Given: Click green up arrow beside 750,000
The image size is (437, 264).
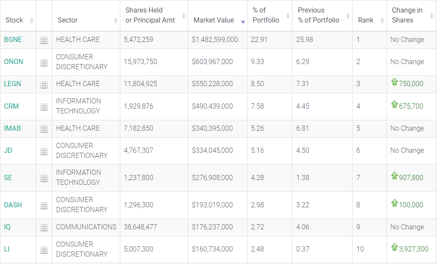Looking at the screenshot, I should click(394, 82).
